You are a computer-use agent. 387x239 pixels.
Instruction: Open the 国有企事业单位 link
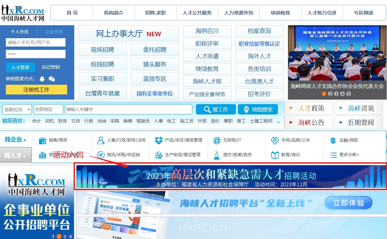point(155,93)
